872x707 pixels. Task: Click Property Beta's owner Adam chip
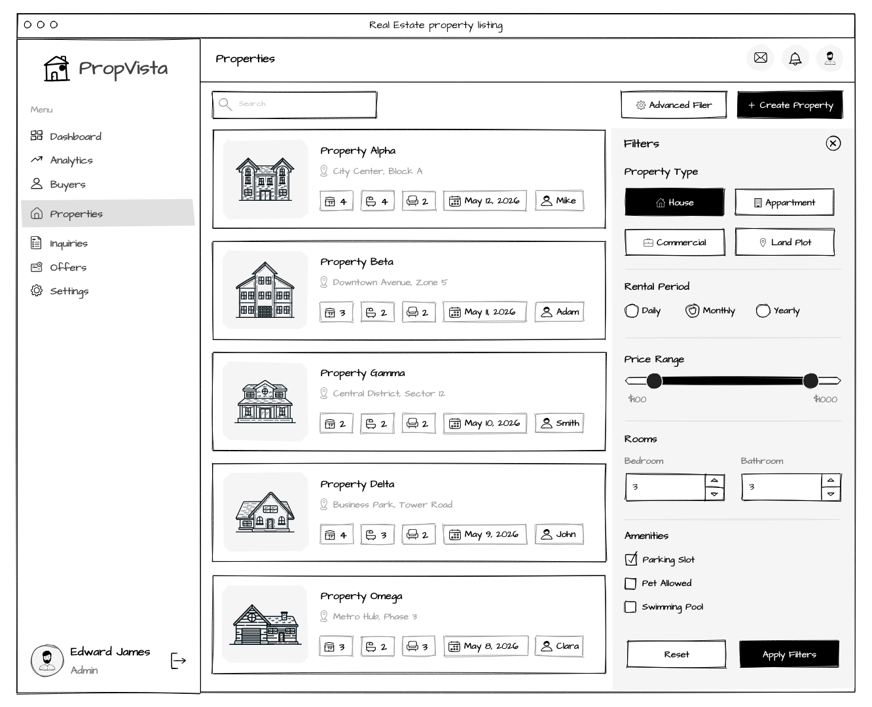click(x=559, y=312)
